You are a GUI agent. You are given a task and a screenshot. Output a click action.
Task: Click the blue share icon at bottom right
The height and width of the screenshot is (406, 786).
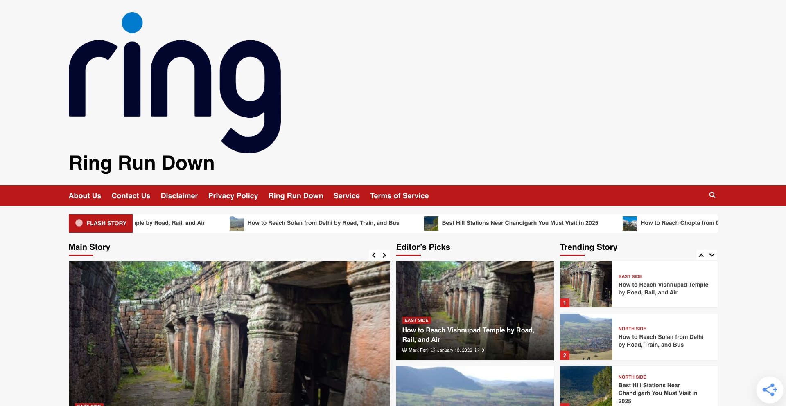pyautogui.click(x=770, y=389)
